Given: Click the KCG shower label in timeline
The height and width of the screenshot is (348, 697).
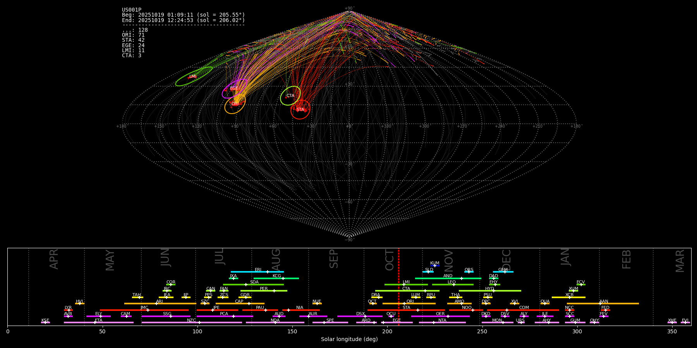Looking at the screenshot, I should pyautogui.click(x=277, y=276).
